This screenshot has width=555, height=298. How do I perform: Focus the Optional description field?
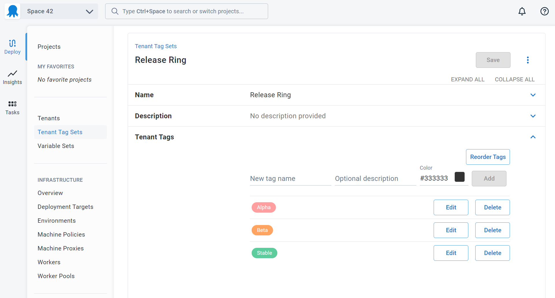[x=375, y=179]
